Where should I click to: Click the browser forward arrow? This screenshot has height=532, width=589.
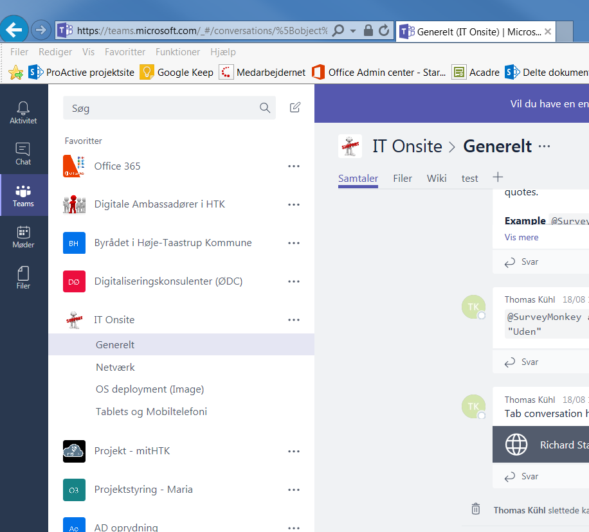click(41, 30)
